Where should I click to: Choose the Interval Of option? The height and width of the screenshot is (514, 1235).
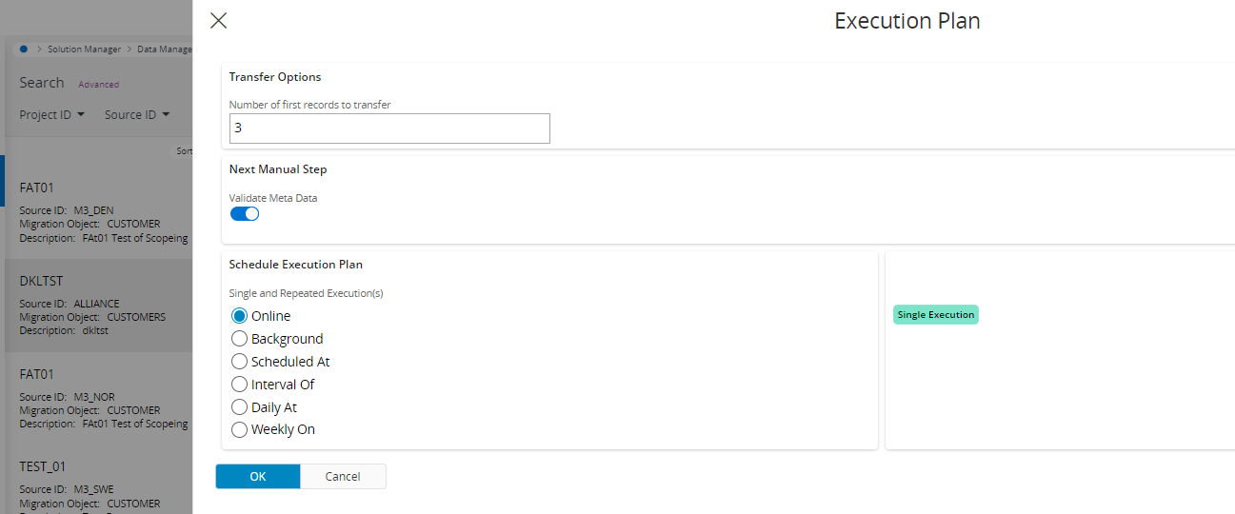[x=240, y=385]
